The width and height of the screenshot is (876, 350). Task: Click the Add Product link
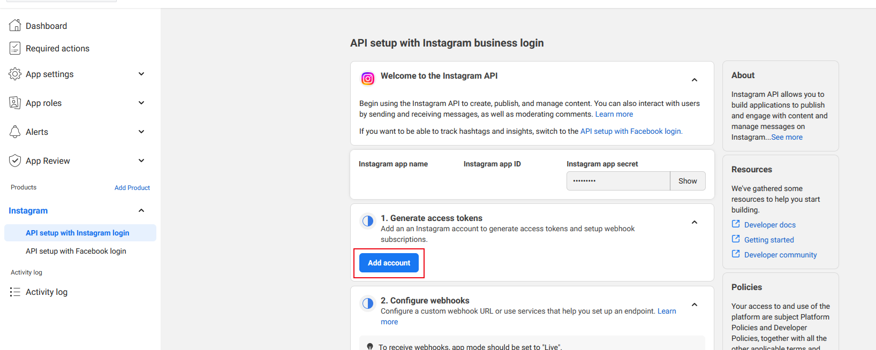(132, 188)
